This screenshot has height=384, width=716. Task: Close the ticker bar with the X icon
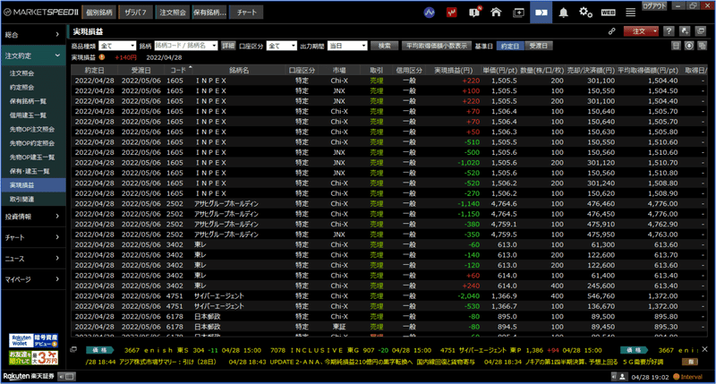[704, 349]
